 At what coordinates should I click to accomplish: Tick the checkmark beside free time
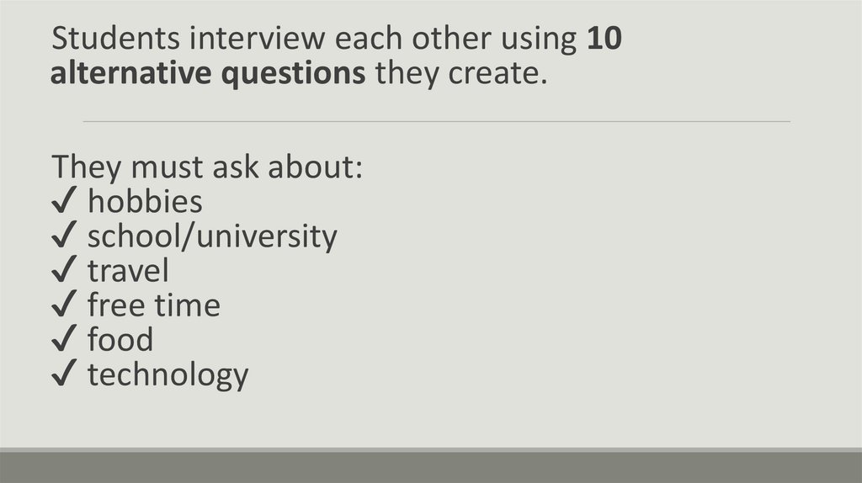tap(65, 306)
